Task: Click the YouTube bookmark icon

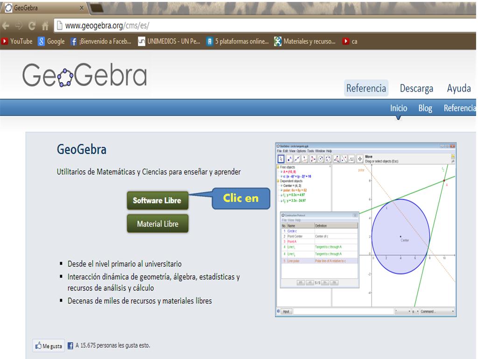Action: coord(5,41)
